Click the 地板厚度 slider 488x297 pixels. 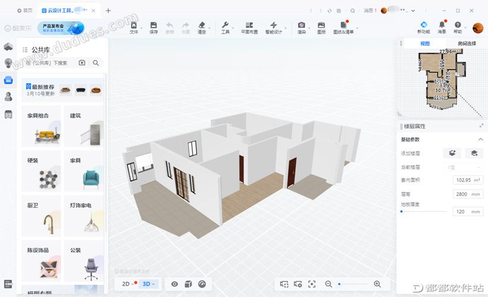pos(424,211)
